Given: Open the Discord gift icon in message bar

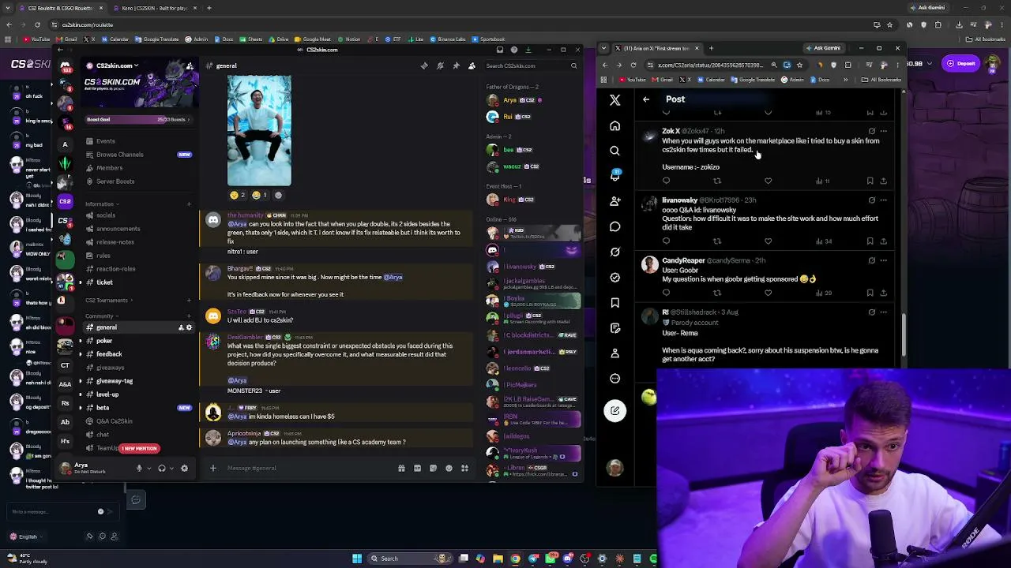Looking at the screenshot, I should tap(401, 468).
